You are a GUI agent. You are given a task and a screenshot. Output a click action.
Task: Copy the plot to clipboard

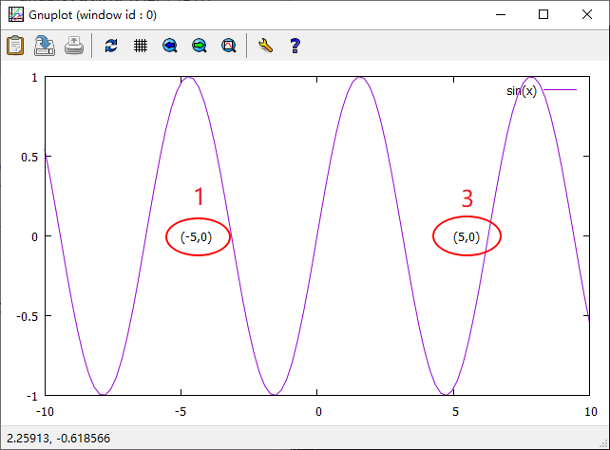tap(15, 46)
